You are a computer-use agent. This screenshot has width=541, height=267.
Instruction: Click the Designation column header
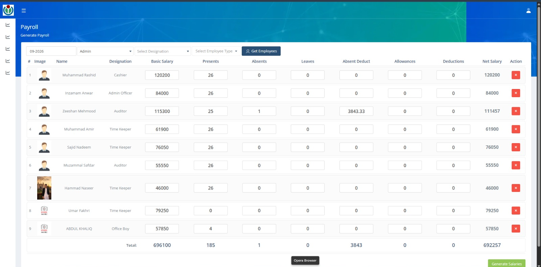(x=120, y=61)
